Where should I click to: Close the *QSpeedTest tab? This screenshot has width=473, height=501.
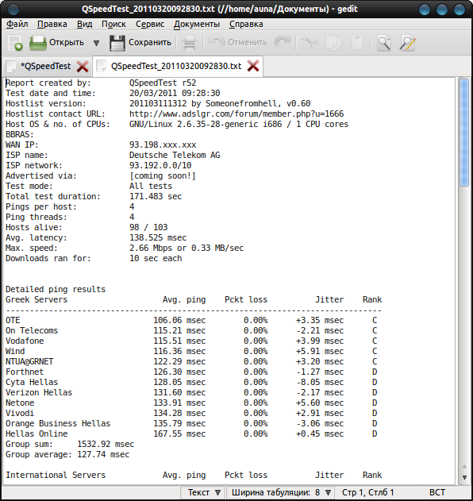[83, 67]
